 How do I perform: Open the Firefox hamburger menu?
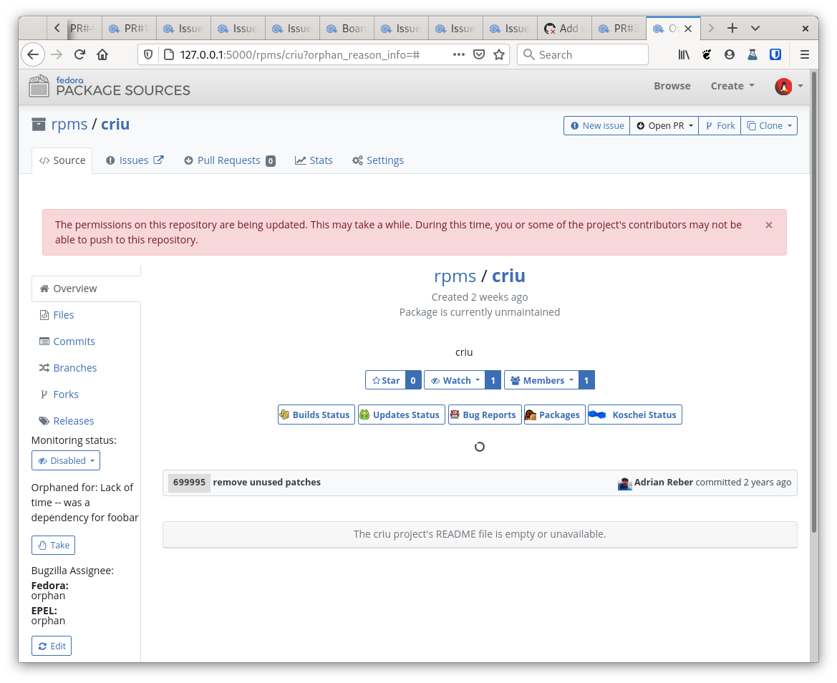click(805, 54)
